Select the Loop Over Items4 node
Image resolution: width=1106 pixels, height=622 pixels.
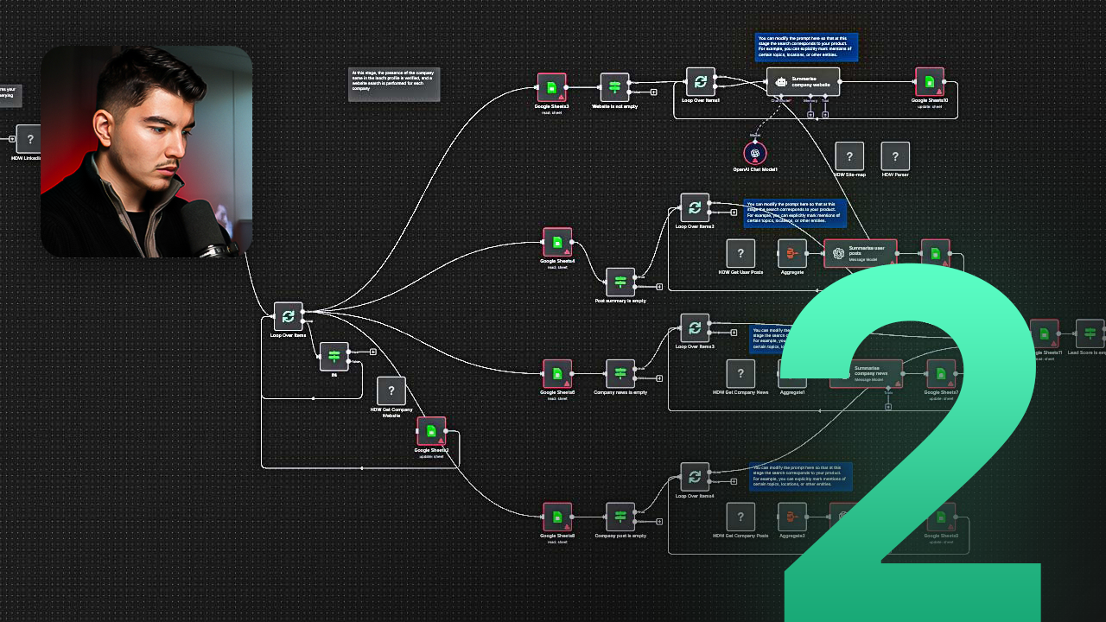(x=695, y=477)
